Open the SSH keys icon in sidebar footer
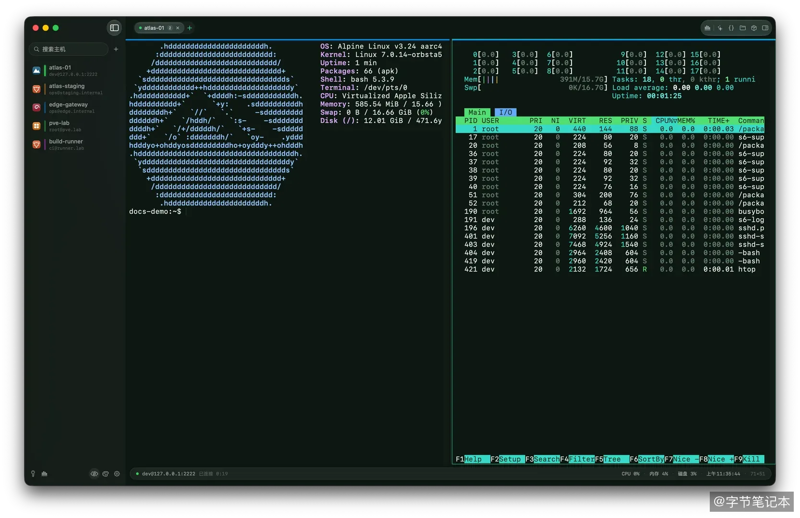The height and width of the screenshot is (518, 800). (33, 474)
